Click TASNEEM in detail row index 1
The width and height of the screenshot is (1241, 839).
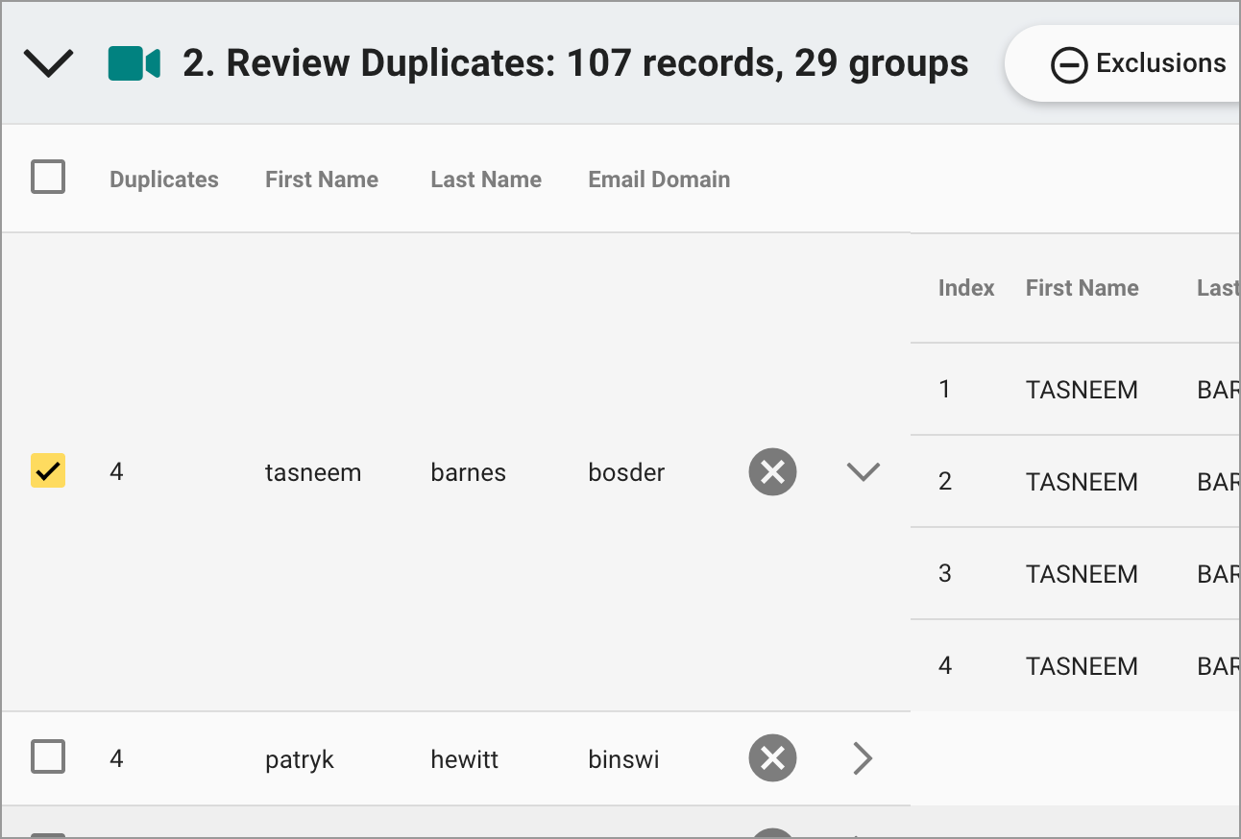point(1082,390)
